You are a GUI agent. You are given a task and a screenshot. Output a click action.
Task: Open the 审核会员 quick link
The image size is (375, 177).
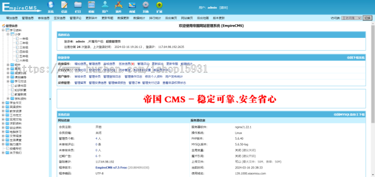(x=80, y=76)
